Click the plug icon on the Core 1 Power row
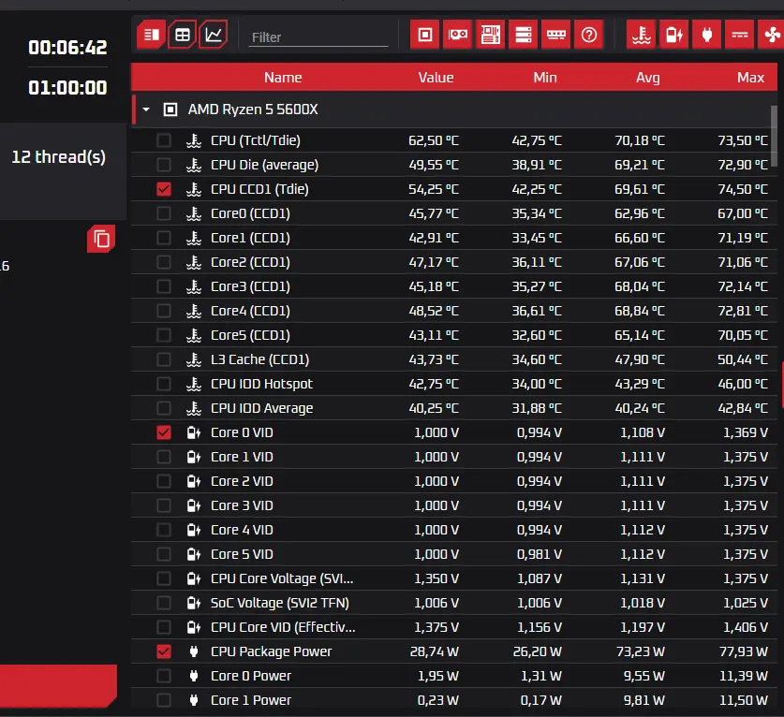The width and height of the screenshot is (784, 717). tap(194, 700)
